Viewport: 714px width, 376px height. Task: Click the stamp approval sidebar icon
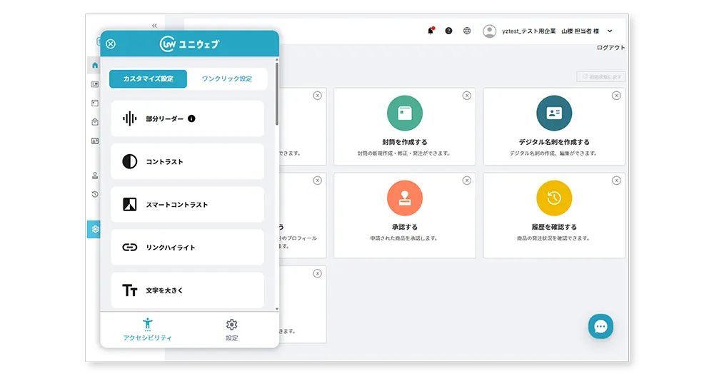click(x=95, y=176)
